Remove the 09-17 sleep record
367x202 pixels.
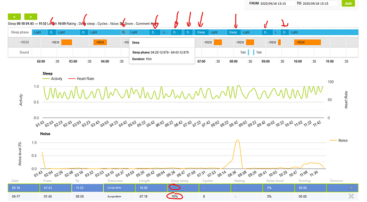tap(351, 196)
